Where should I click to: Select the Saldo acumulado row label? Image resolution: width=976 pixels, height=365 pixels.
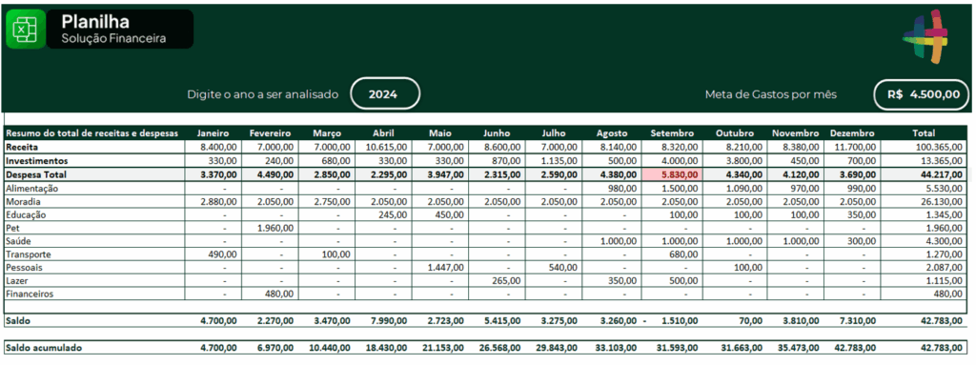click(44, 348)
